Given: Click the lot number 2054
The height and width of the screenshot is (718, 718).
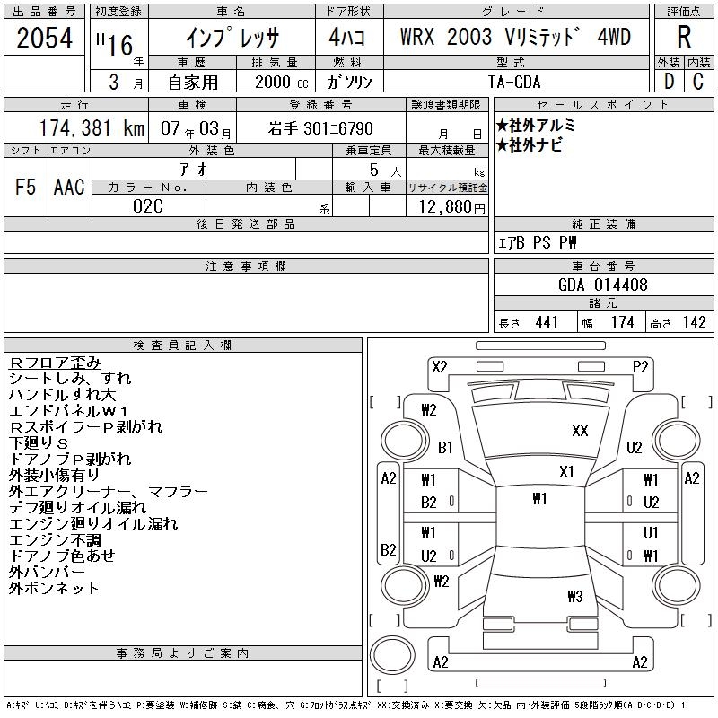Looking at the screenshot, I should (44, 38).
